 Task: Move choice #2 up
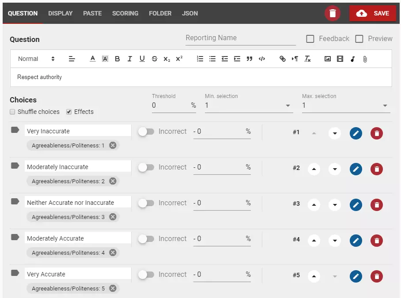[x=314, y=169]
